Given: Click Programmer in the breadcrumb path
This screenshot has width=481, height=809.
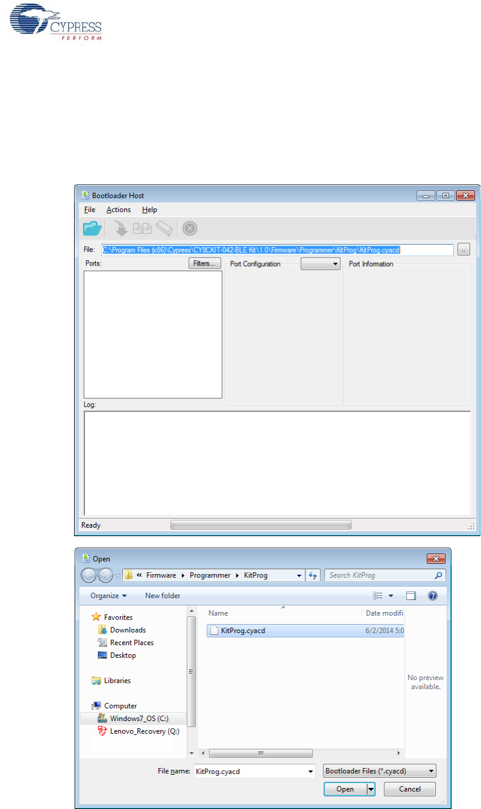Looking at the screenshot, I should click(x=210, y=575).
